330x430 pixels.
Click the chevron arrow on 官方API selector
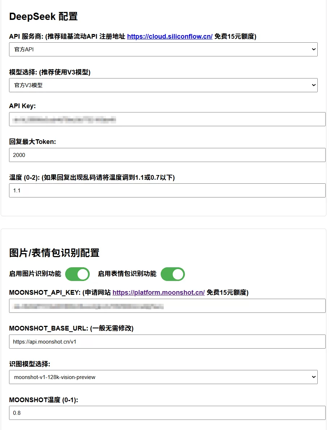[x=313, y=50]
